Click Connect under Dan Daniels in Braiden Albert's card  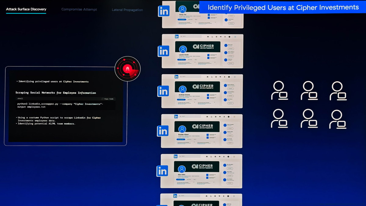[230, 143]
